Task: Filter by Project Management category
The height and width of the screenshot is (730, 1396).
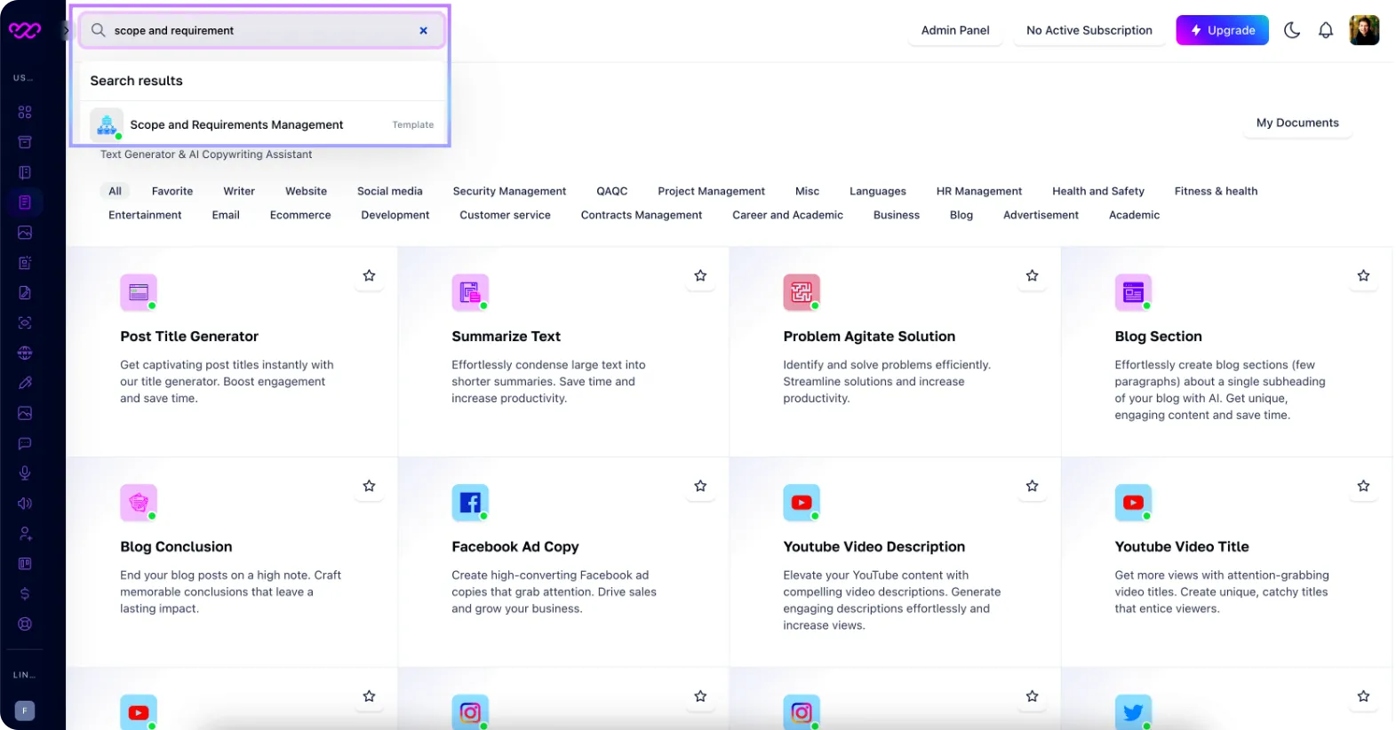Action: point(711,191)
